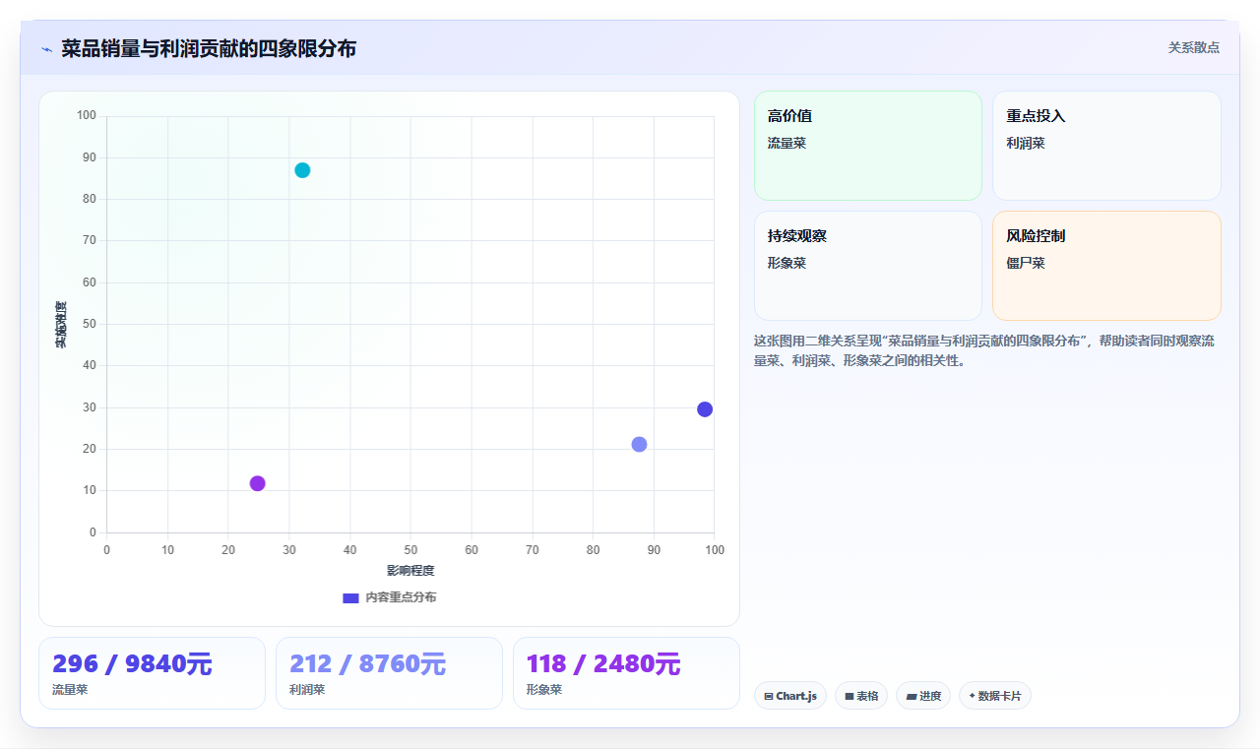Click the 表格 tag chip
The height and width of the screenshot is (749, 1260).
click(861, 696)
